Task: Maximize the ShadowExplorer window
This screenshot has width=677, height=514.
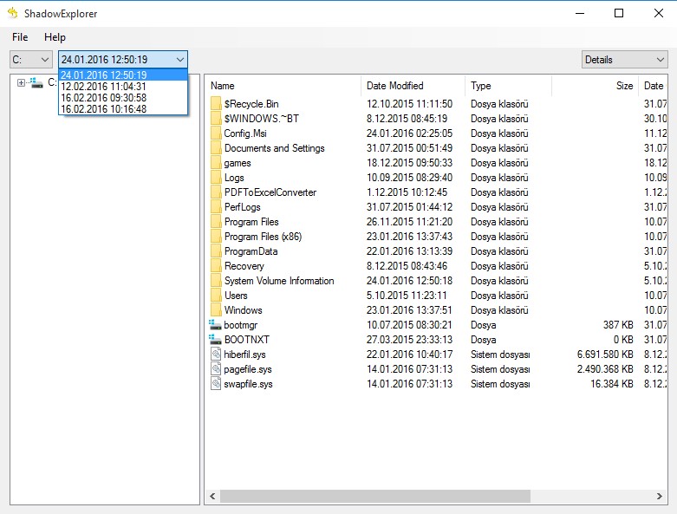Action: (x=619, y=13)
